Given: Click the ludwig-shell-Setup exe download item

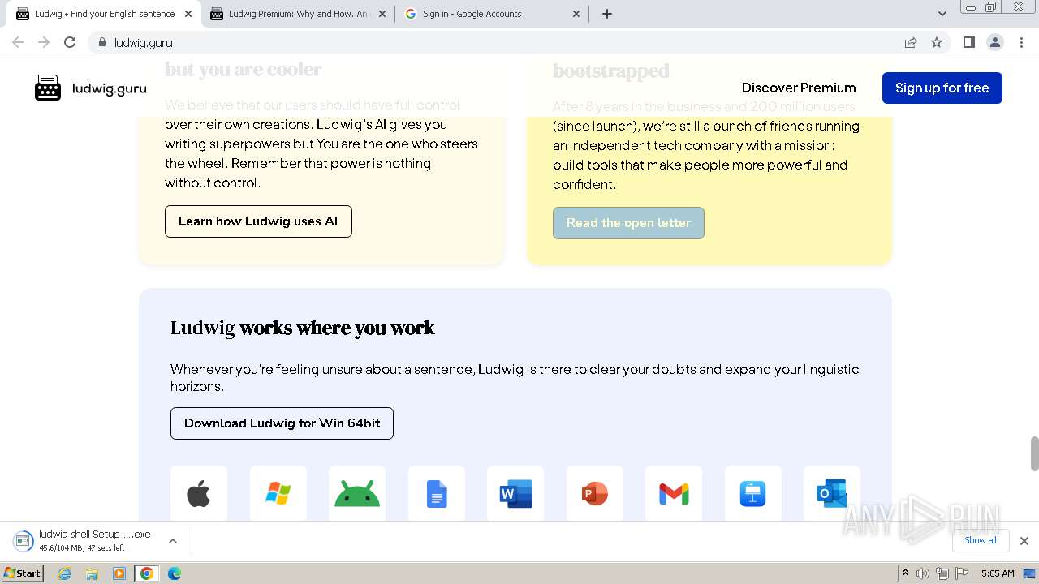Looking at the screenshot, I should point(85,541).
